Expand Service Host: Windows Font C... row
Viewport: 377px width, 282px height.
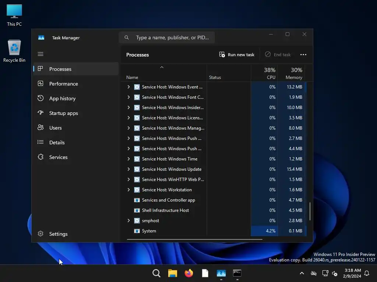128,97
